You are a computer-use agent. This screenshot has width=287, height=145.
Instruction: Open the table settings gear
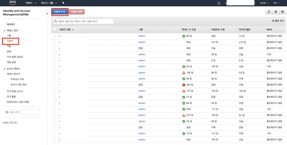point(276,12)
